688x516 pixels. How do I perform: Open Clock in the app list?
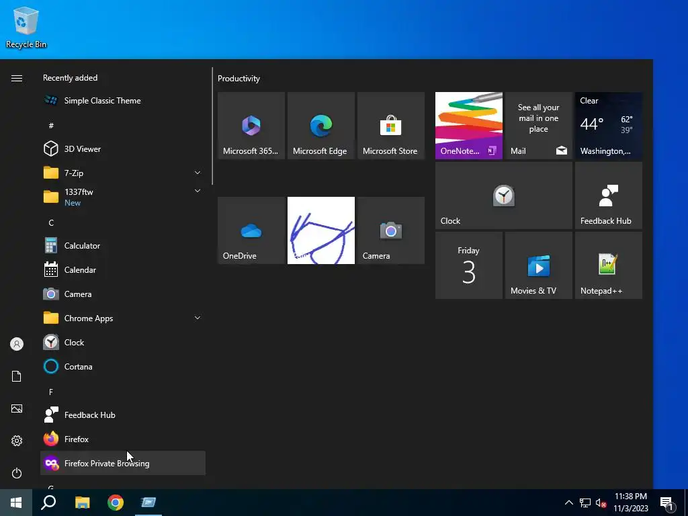point(123,342)
